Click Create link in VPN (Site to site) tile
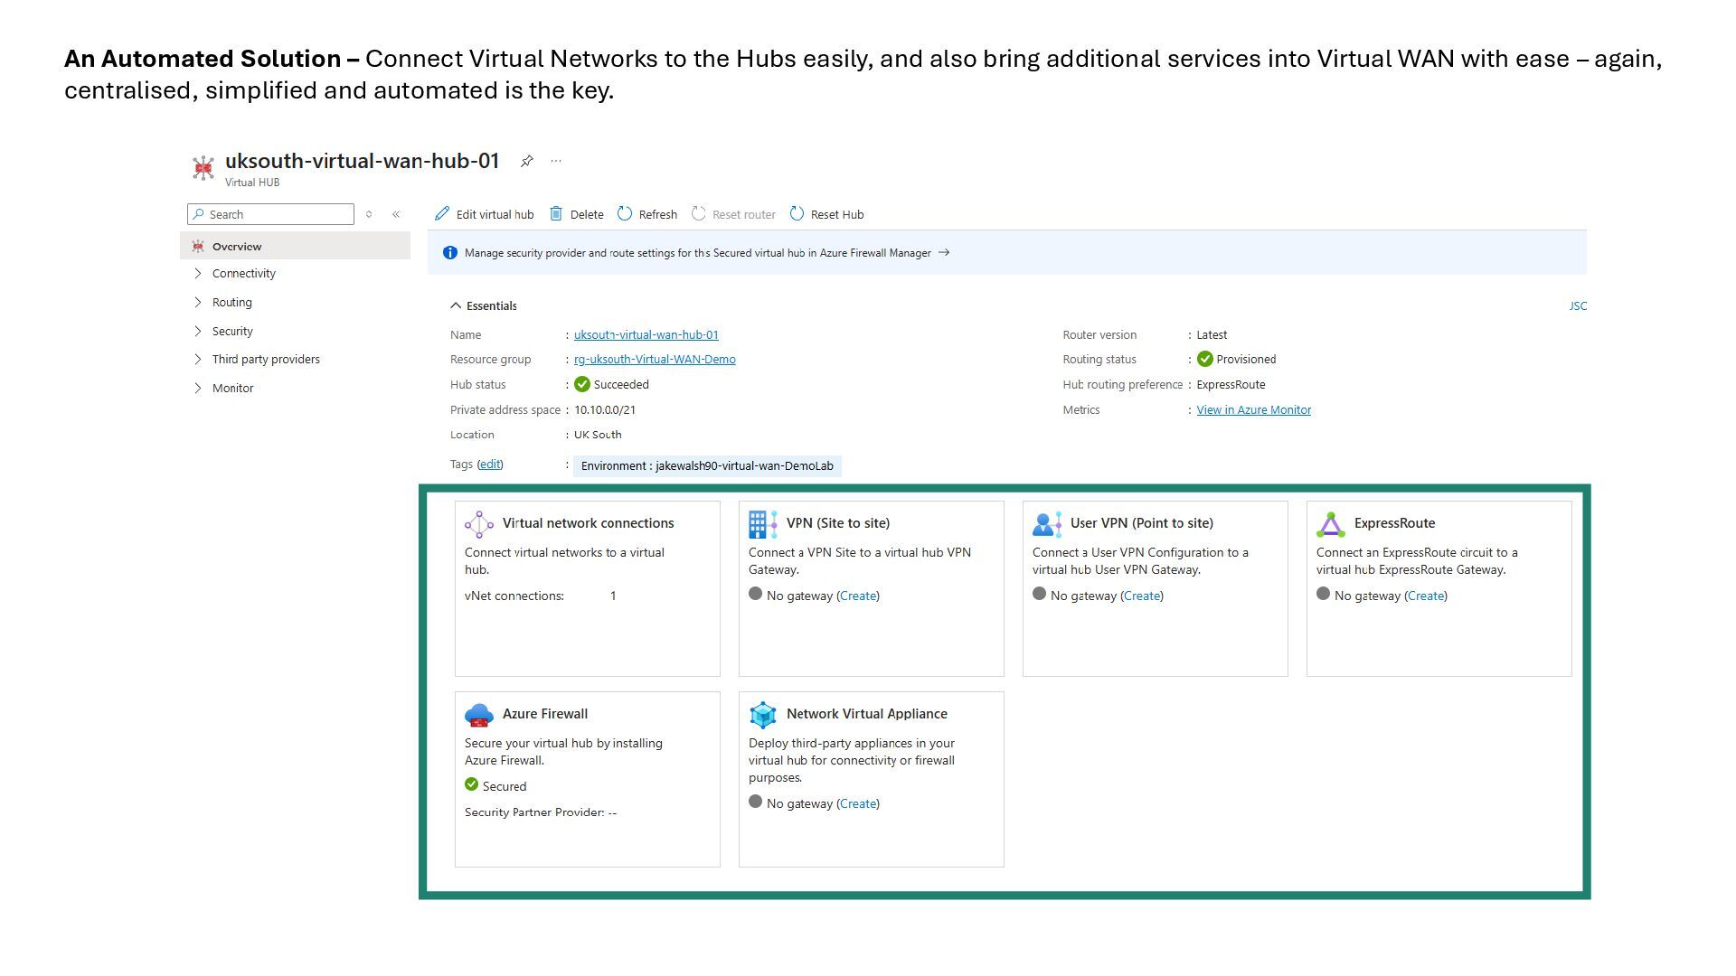The image size is (1736, 976). [x=858, y=596]
